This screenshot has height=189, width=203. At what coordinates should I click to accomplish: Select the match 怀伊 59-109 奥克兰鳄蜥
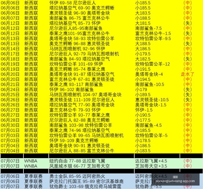coord(74,141)
